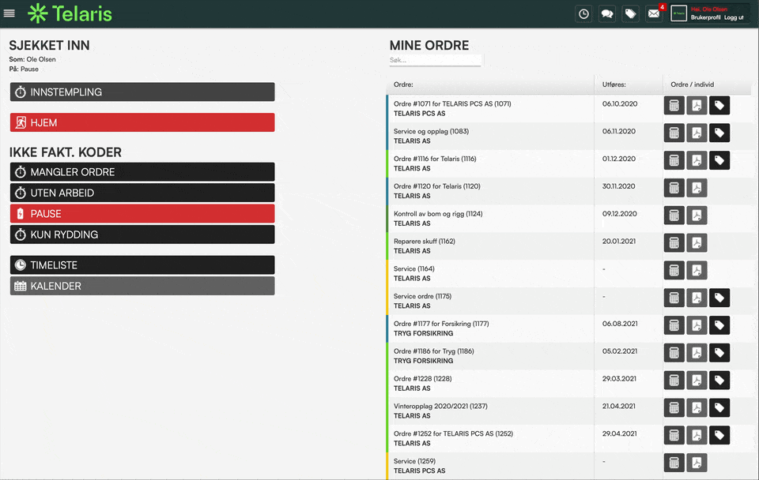Open the TIMELISTE menu item
This screenshot has height=480, width=759.
[142, 265]
